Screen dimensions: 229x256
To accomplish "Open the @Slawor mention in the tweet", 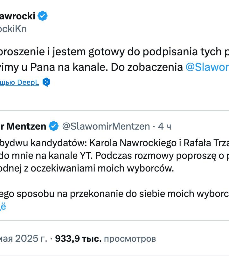I will click(x=207, y=67).
